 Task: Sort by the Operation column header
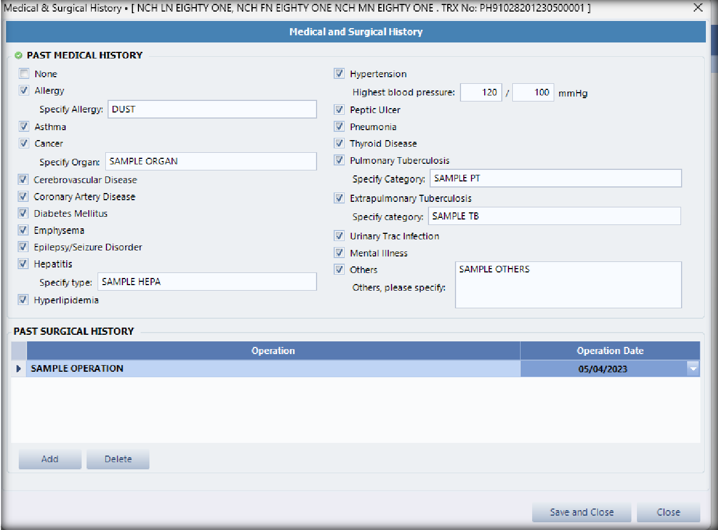click(273, 351)
